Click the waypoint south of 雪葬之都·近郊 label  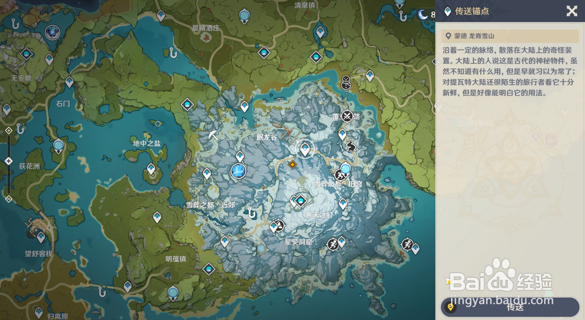(x=225, y=242)
